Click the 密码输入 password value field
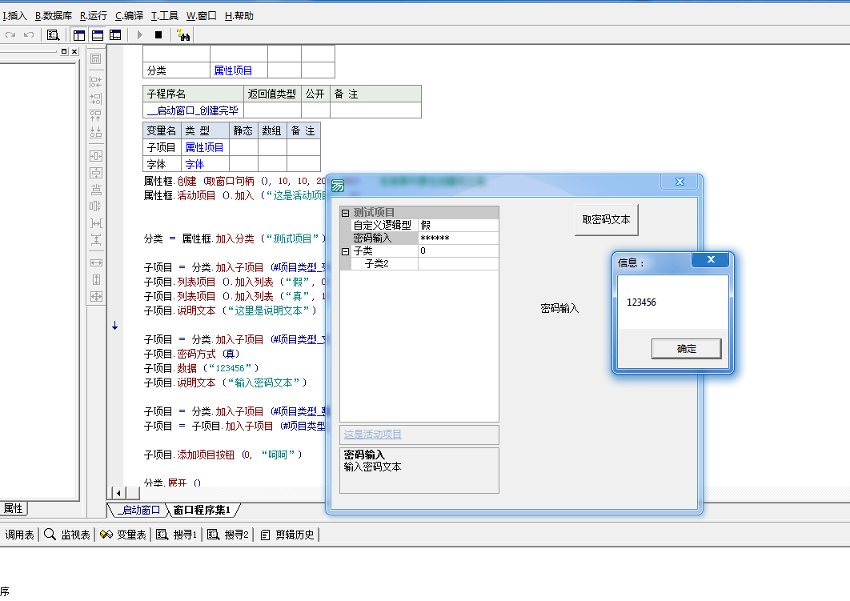The image size is (850, 601). tap(458, 238)
